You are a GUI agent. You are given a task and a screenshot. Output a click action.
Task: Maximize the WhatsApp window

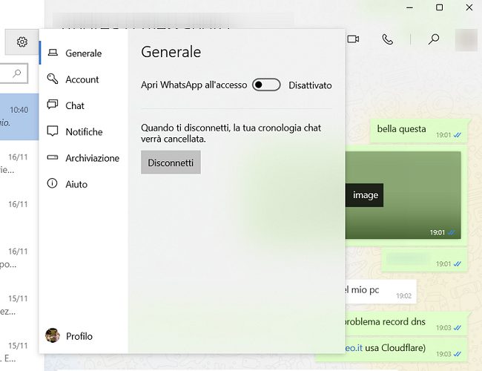[440, 7]
